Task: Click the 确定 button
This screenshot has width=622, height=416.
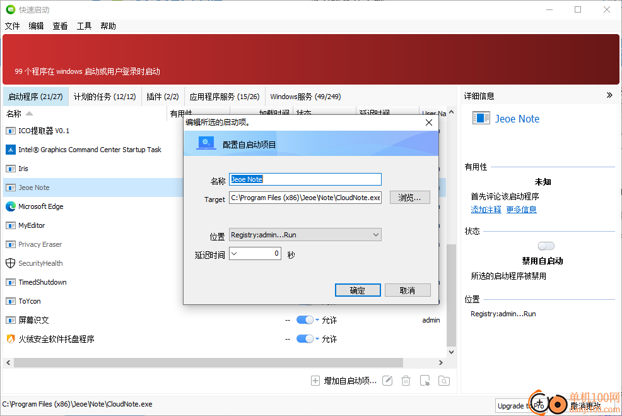Action: [x=358, y=290]
